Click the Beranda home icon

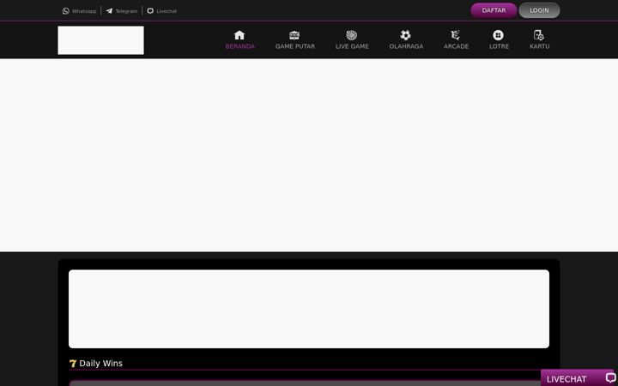point(239,35)
